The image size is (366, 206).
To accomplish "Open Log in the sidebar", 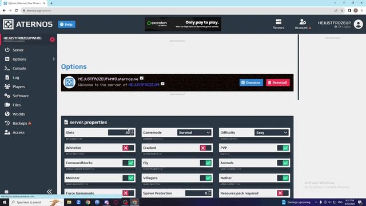I will (15, 78).
